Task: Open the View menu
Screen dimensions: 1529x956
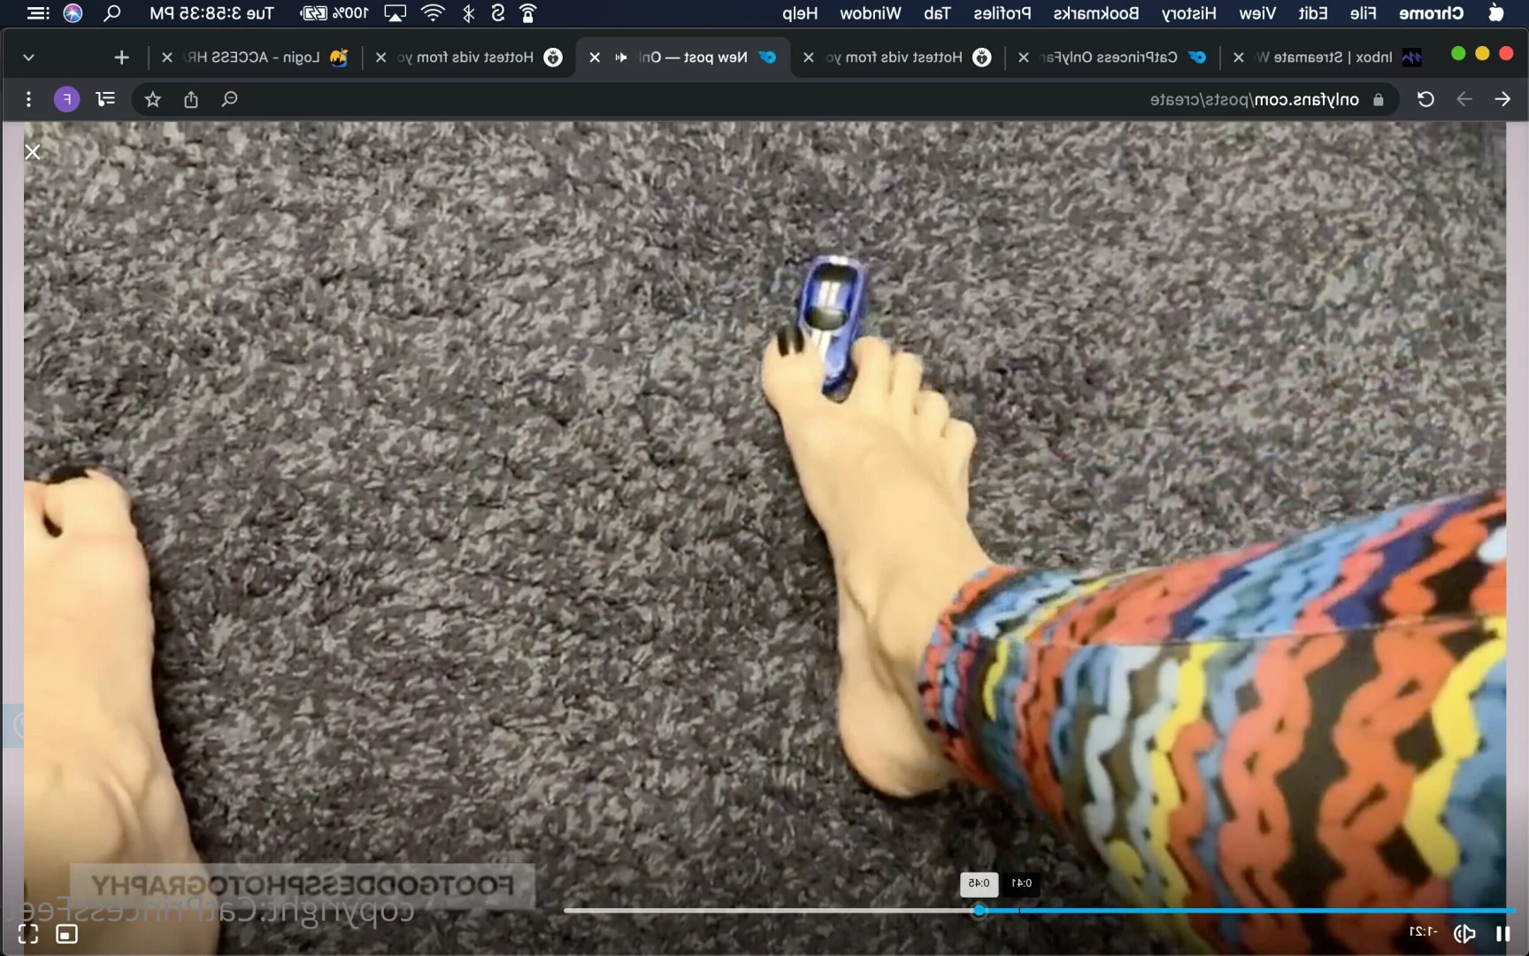Action: tap(1257, 13)
